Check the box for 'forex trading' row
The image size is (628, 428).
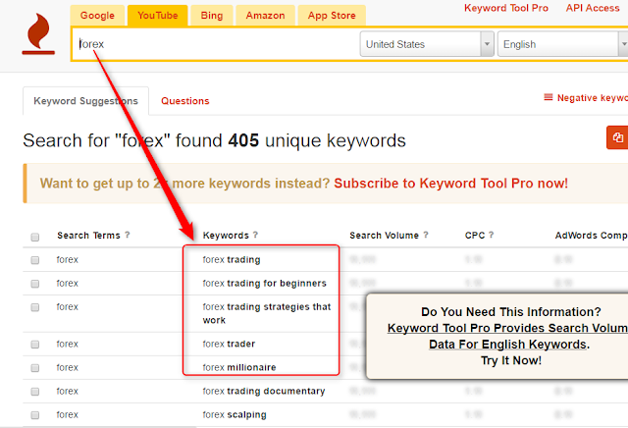(x=35, y=260)
